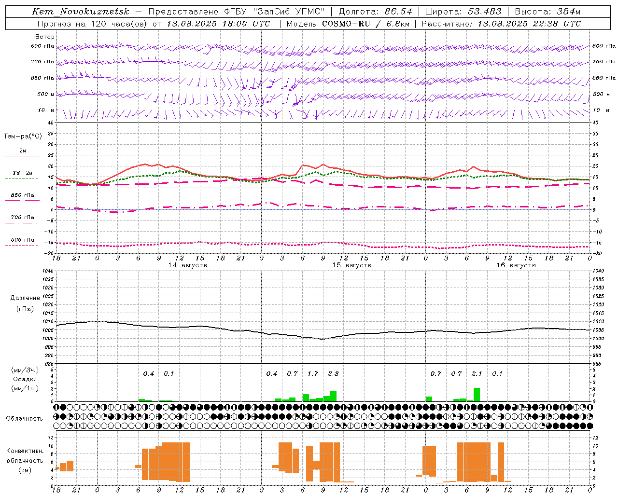The image size is (618, 494).
Task: Click the '(мм/1ч.)' precipitation unit label
Action: point(25,388)
